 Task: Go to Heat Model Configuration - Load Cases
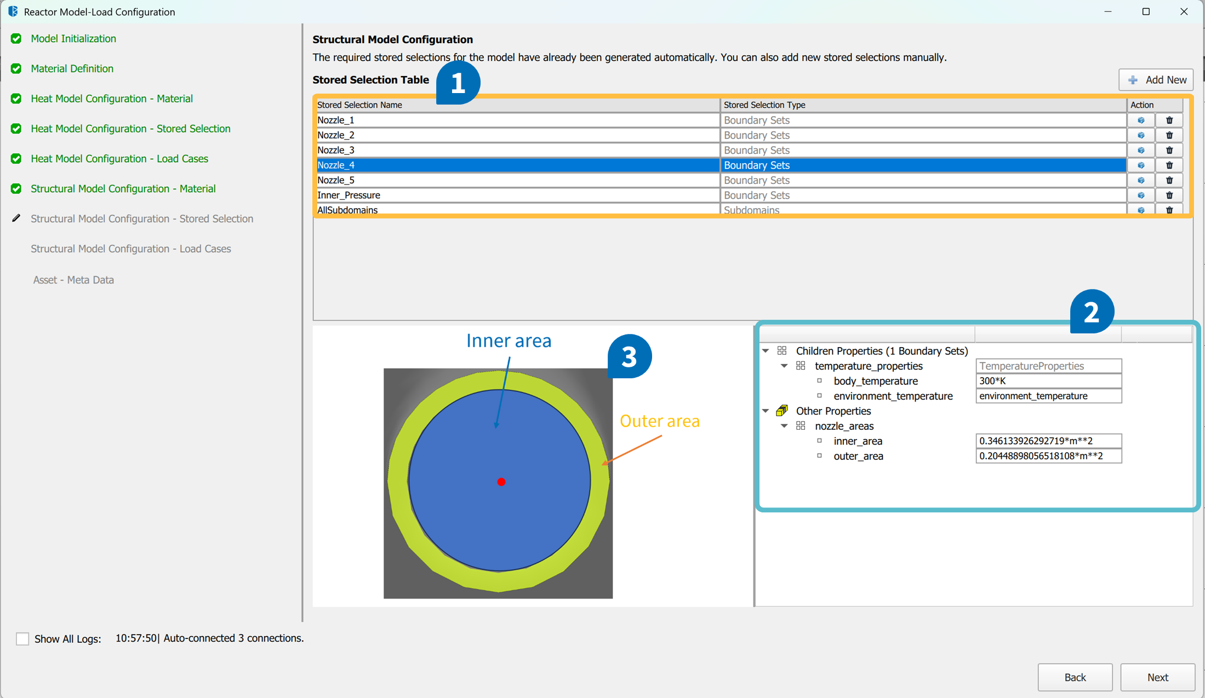tap(119, 159)
